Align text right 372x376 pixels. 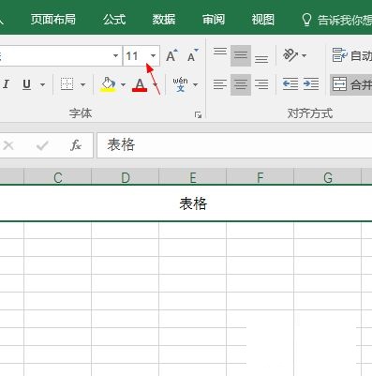pos(261,84)
